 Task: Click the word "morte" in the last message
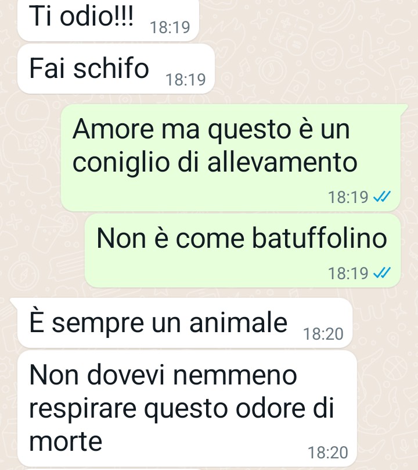66,441
